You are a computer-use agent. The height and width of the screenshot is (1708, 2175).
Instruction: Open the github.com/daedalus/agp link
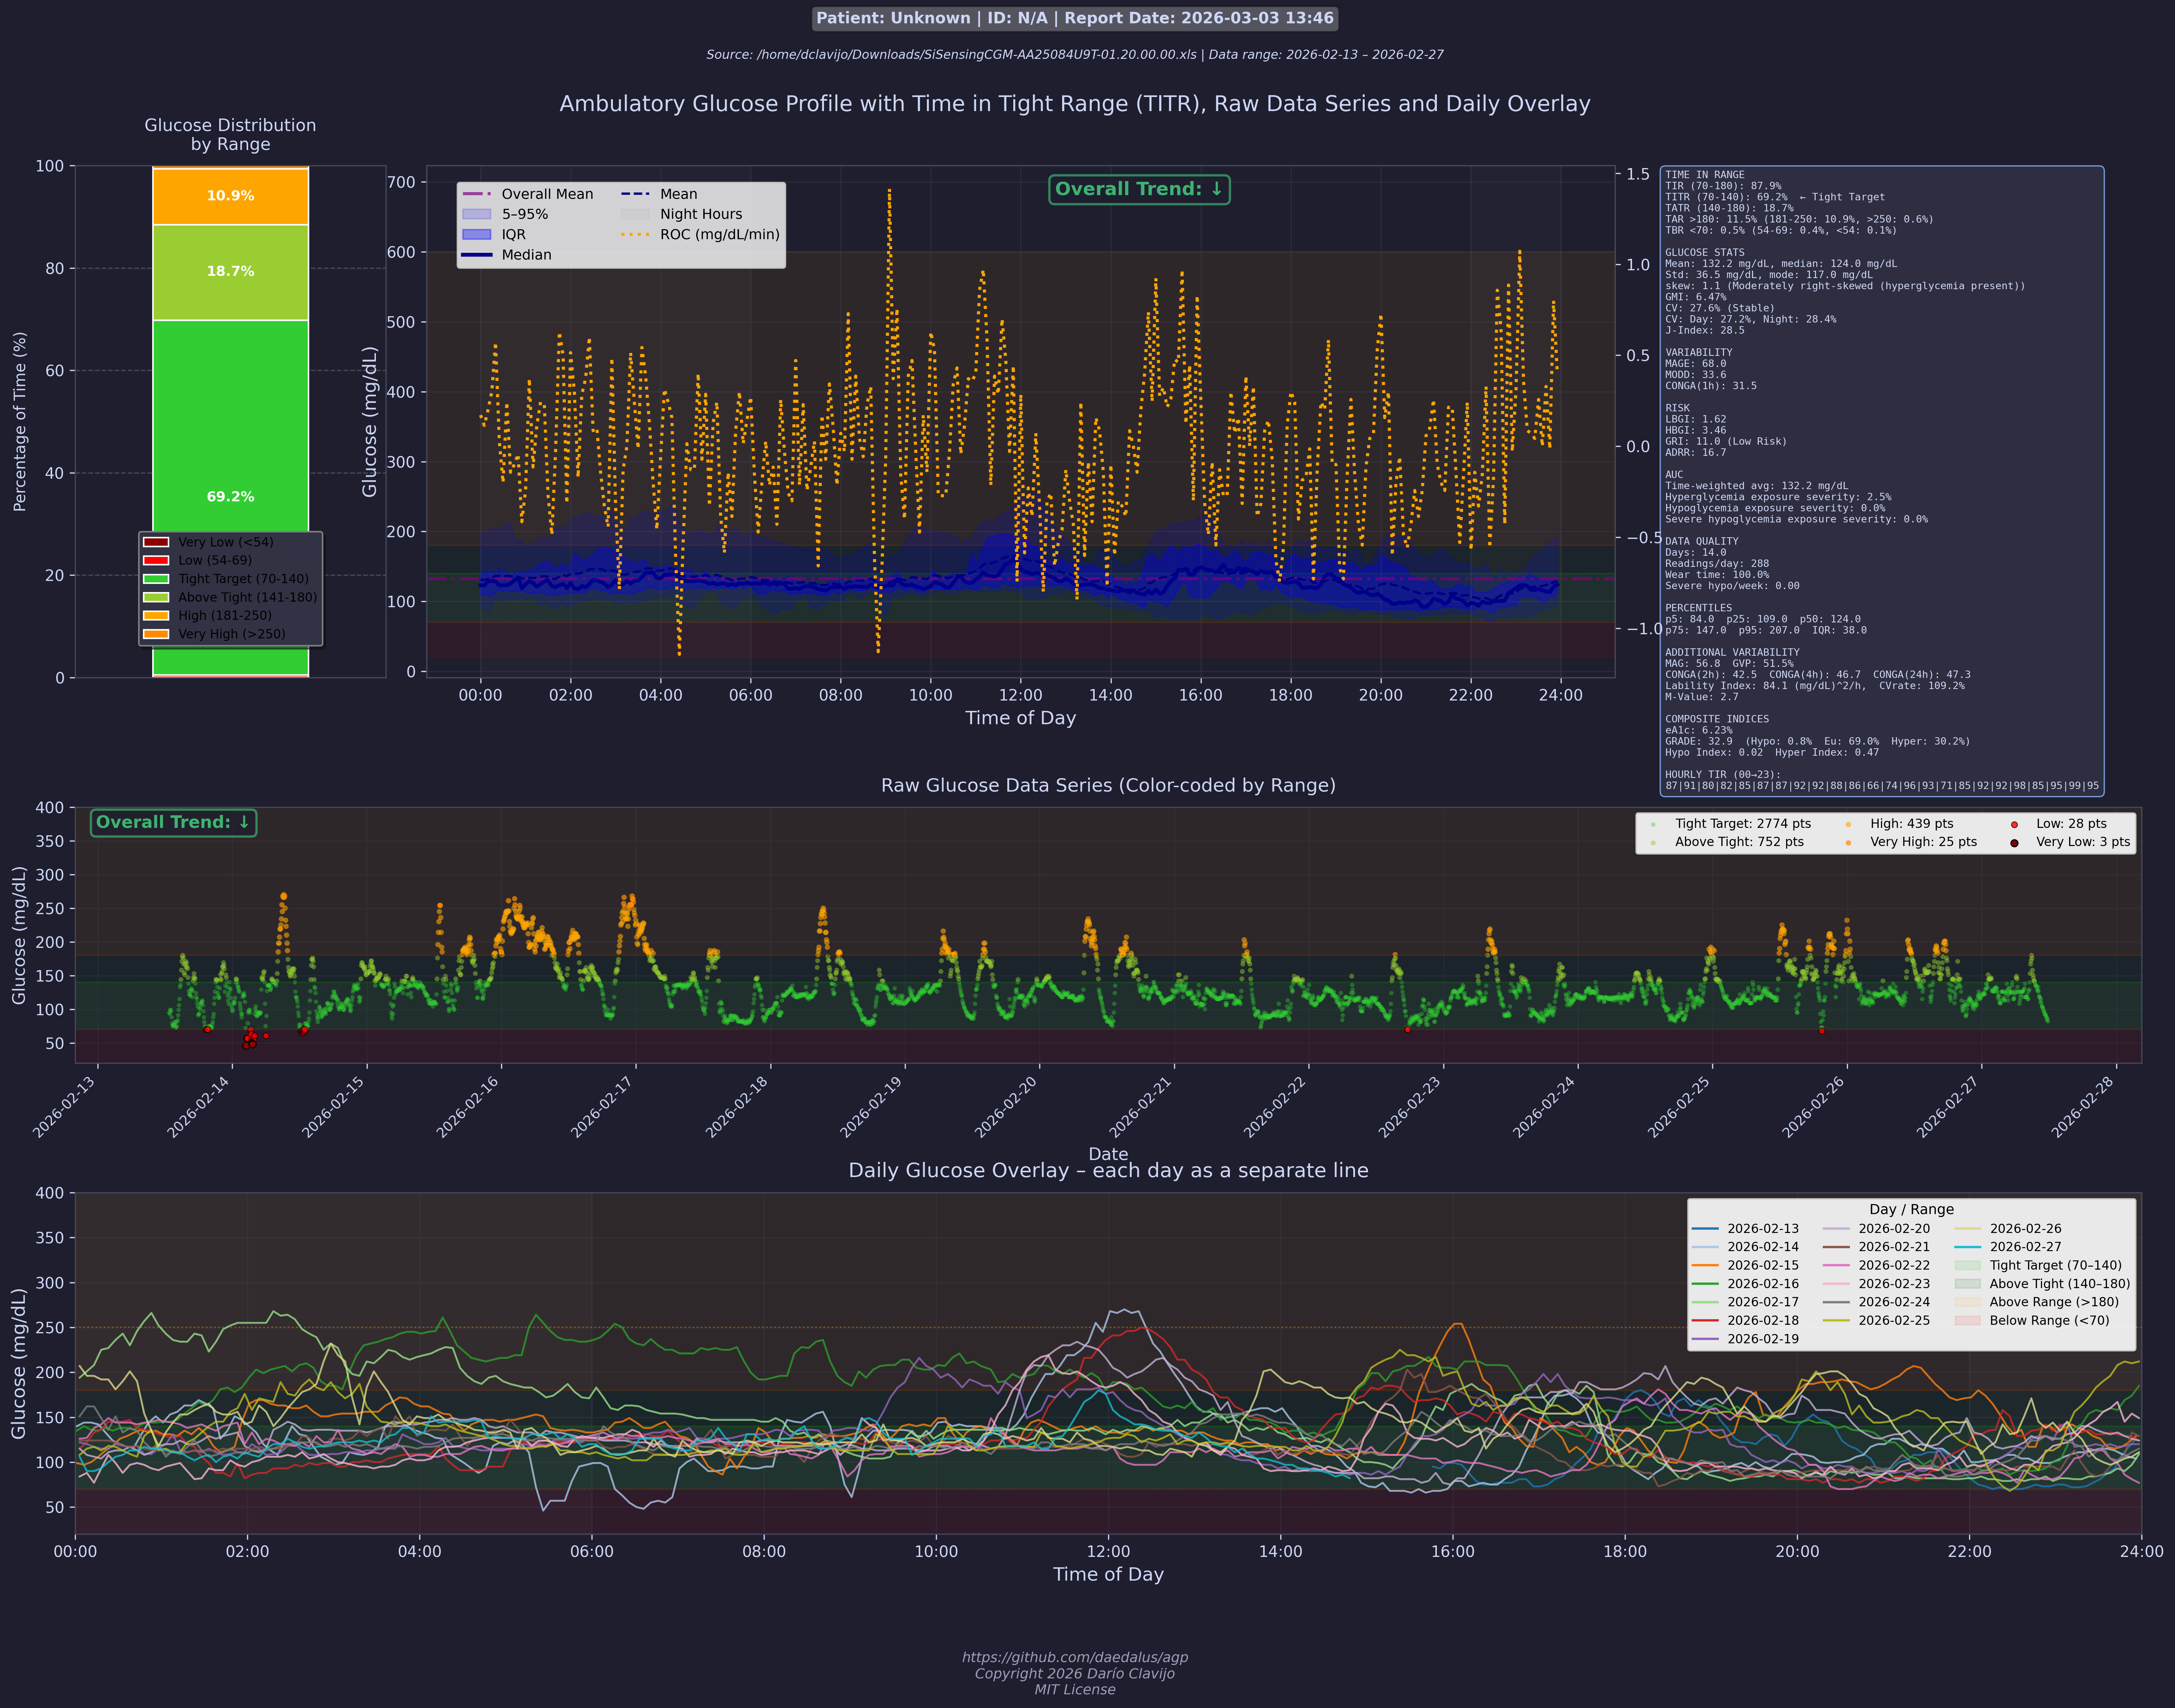(1075, 1657)
